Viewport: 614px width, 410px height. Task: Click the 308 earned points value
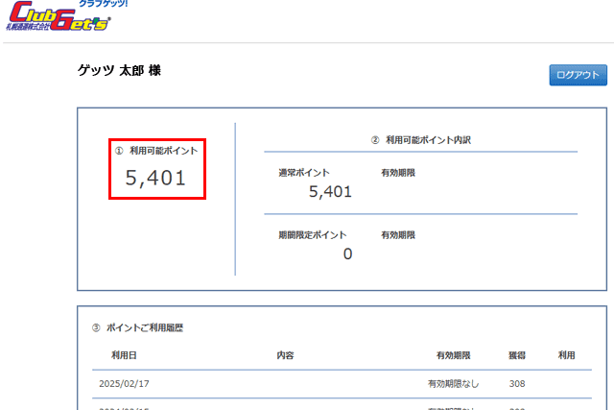pyautogui.click(x=517, y=384)
